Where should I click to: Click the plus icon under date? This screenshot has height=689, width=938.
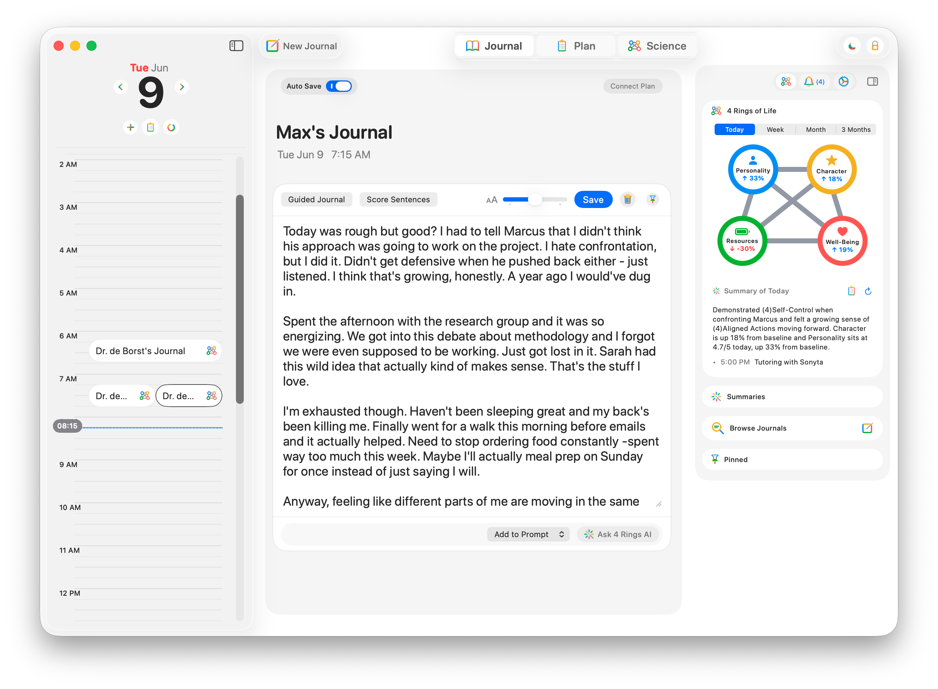(x=130, y=127)
